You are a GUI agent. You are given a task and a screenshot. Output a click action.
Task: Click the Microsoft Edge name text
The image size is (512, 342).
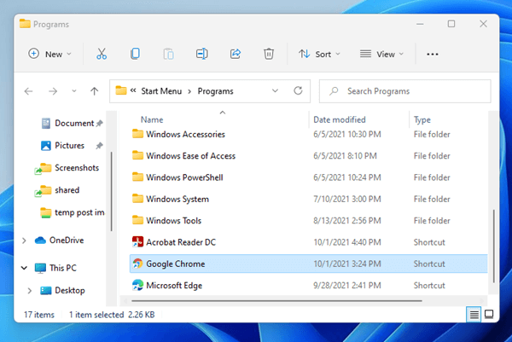click(x=174, y=286)
